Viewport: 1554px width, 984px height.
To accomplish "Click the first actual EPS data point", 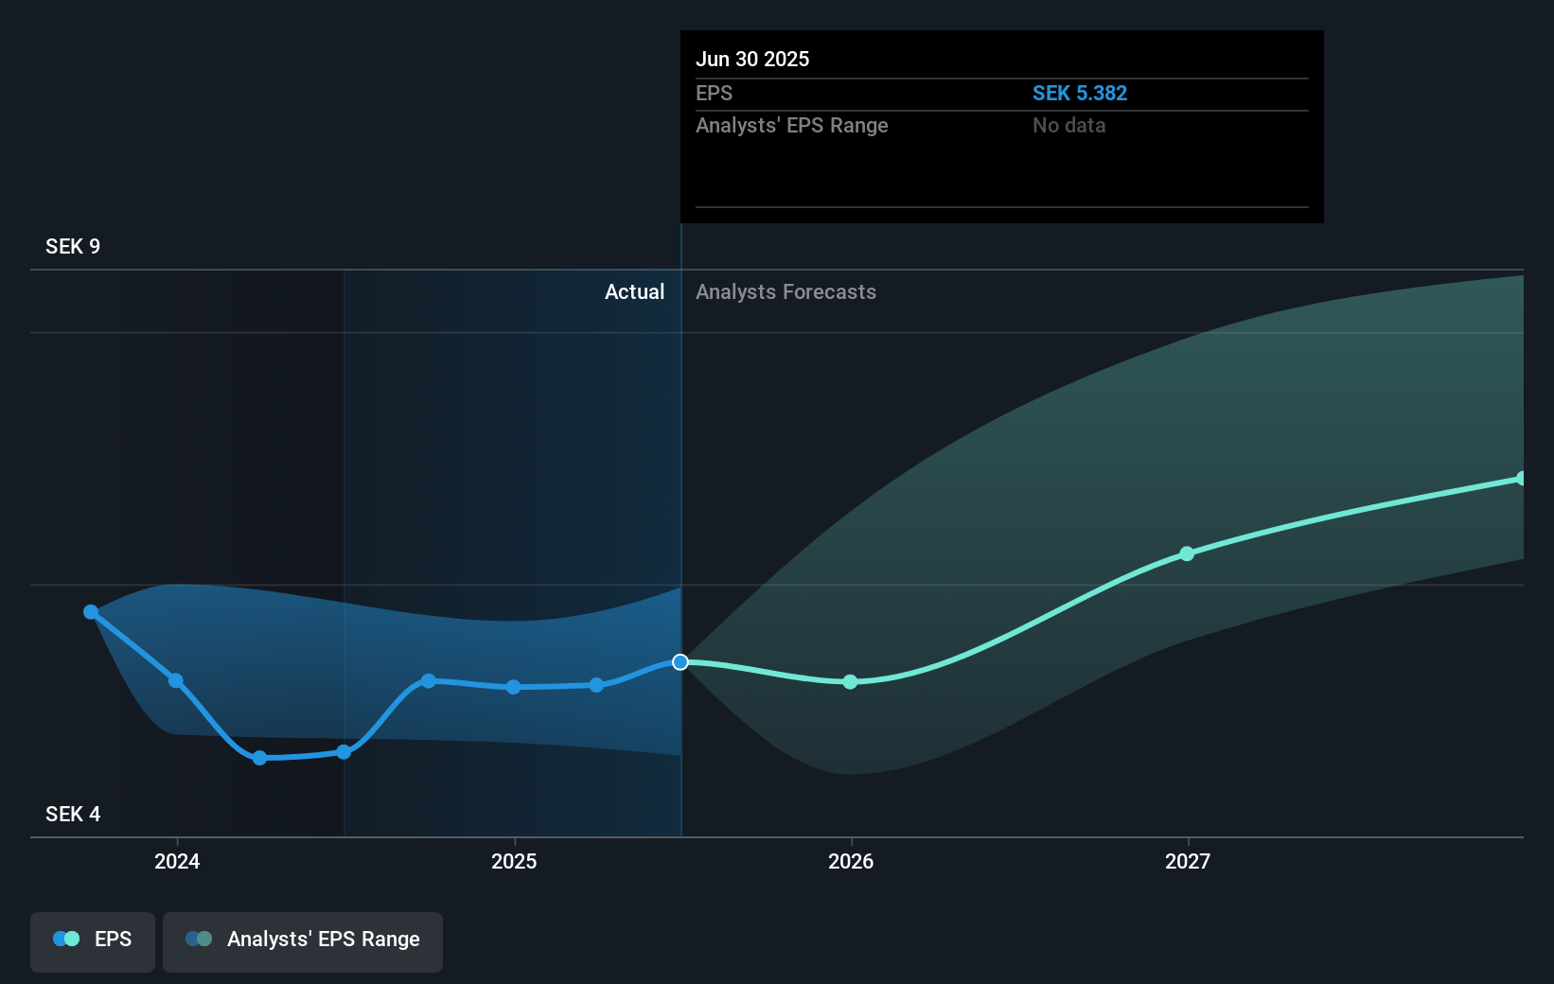I will (x=90, y=612).
